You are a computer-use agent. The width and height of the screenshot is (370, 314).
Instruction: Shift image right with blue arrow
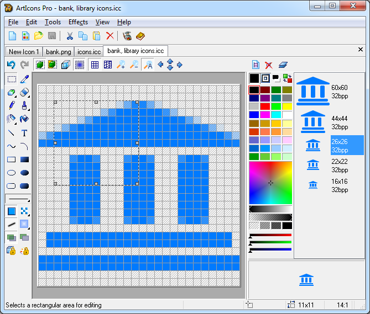coord(180,65)
